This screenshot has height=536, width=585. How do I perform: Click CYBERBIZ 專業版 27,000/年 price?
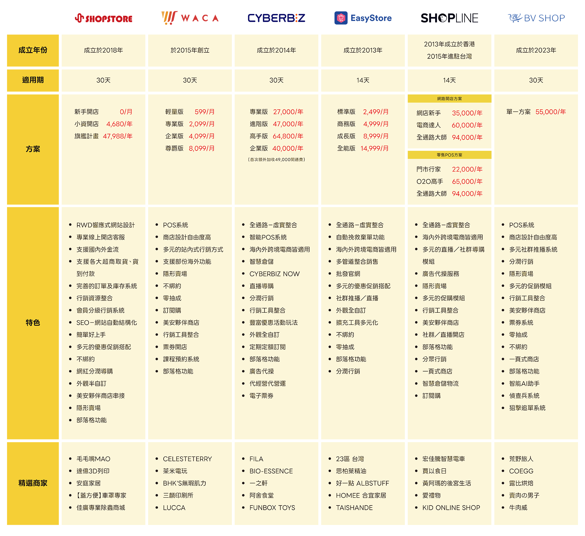[x=288, y=112]
